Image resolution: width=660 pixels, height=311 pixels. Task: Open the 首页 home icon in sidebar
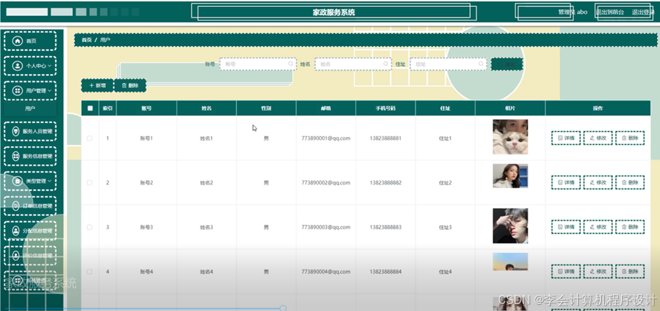click(18, 41)
